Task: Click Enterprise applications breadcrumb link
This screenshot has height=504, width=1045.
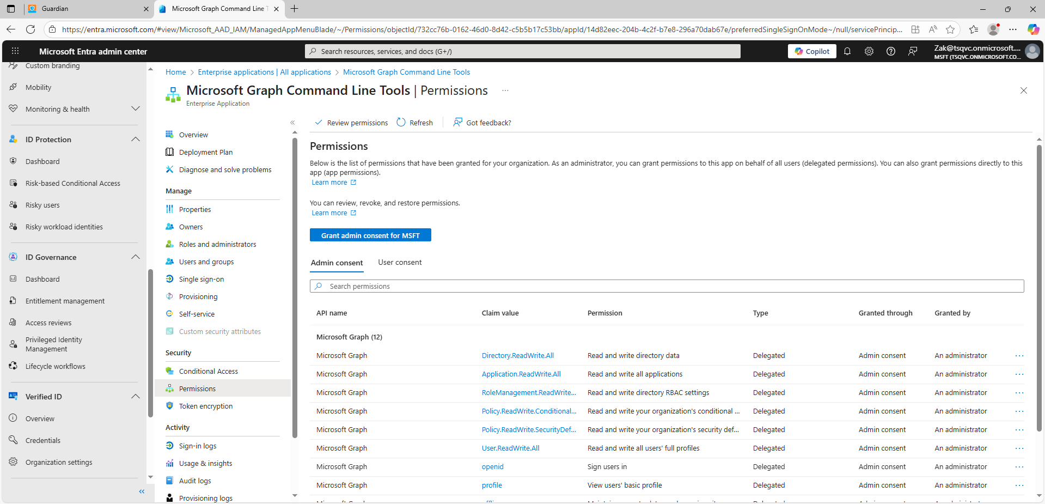Action: [x=264, y=72]
